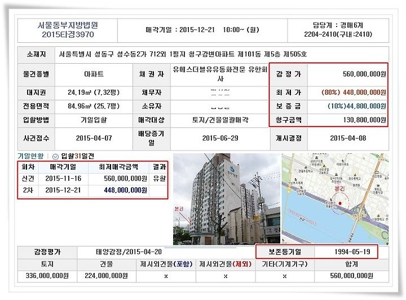406x300 pixels.
Task: Click 태양감정/2015-04-20 appraisal entry
Action: [129, 252]
